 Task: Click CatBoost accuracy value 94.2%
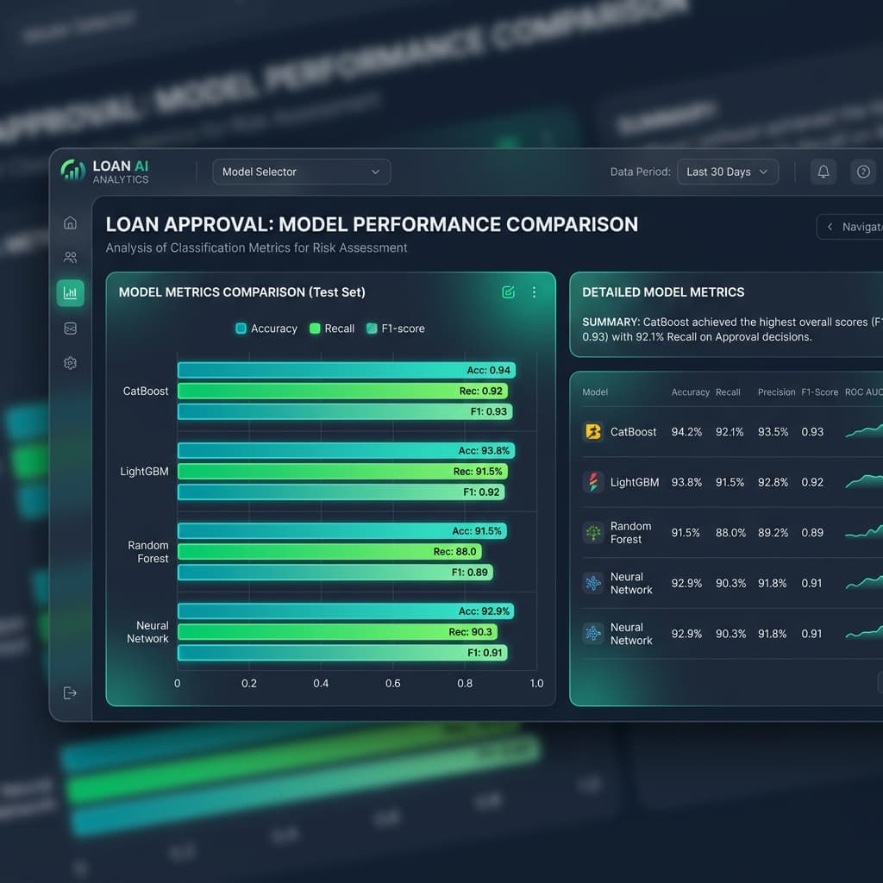[x=686, y=432]
